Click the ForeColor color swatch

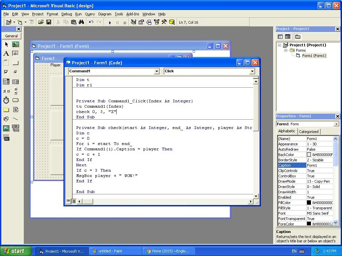(309, 224)
